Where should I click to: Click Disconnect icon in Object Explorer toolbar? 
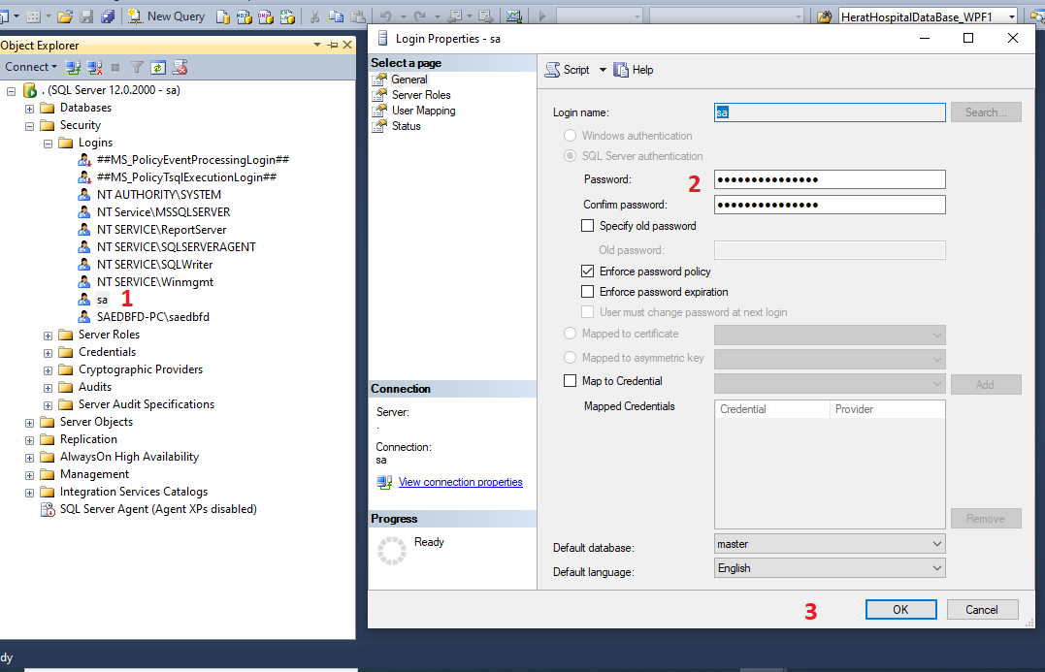95,67
